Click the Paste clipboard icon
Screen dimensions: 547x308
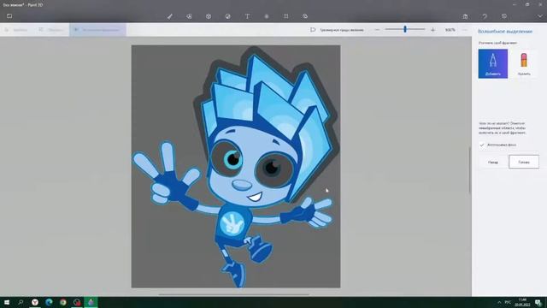pyautogui.click(x=465, y=16)
